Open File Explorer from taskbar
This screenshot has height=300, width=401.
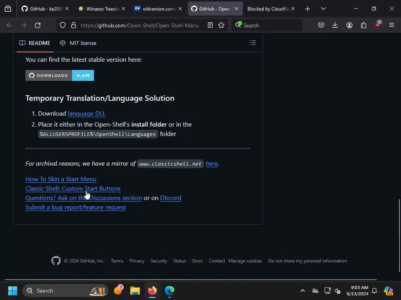coord(135,291)
